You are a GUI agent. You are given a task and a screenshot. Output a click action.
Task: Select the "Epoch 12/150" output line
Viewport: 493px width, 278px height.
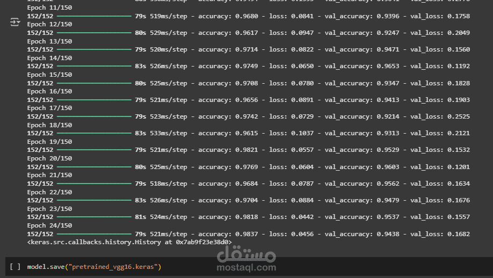[x=49, y=24]
